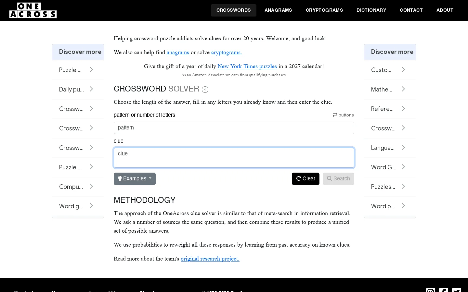The width and height of the screenshot is (468, 292).
Task: Open the info icon beside Crossword Solver
Action: (x=205, y=90)
